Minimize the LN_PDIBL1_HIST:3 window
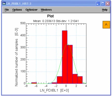This screenshot has height=98, width=112. (x=98, y=4)
